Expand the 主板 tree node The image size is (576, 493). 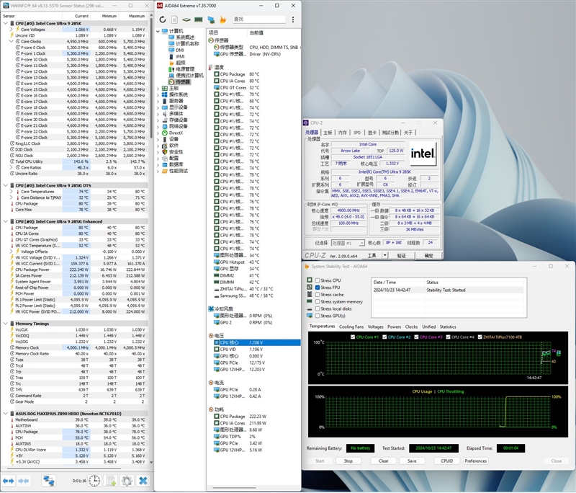pos(158,88)
